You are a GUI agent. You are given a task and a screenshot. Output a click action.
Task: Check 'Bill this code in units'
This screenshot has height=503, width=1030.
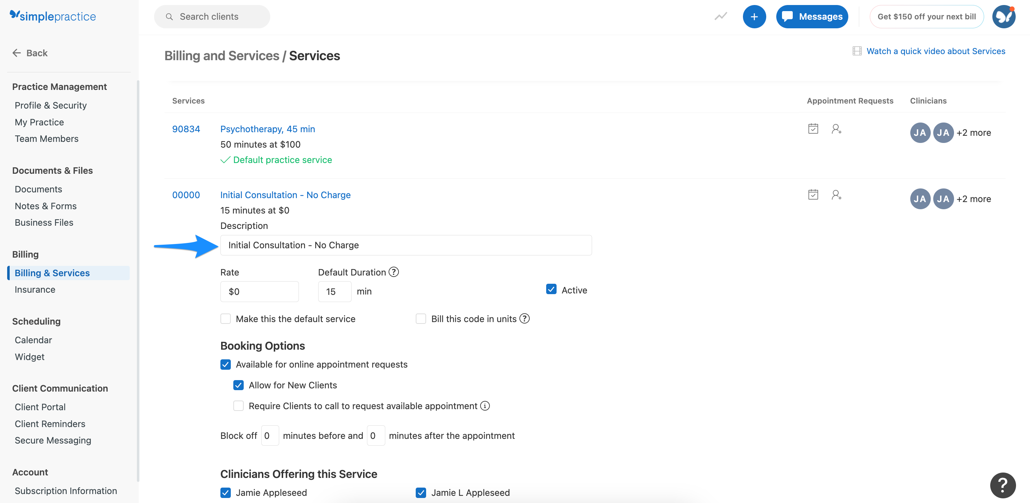click(x=421, y=318)
